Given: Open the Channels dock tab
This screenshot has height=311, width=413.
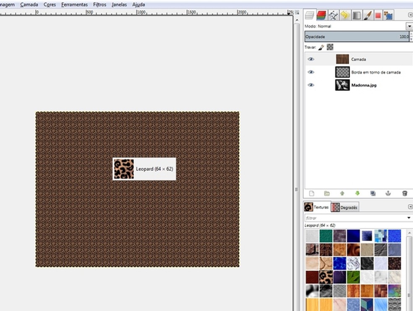Looking at the screenshot, I should [x=322, y=16].
